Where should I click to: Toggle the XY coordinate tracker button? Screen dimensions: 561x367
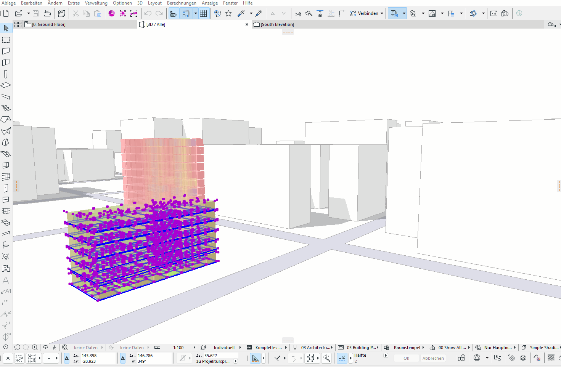tap(173, 13)
